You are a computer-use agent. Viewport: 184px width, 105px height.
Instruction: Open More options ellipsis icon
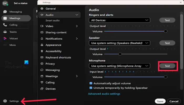[5, 45]
